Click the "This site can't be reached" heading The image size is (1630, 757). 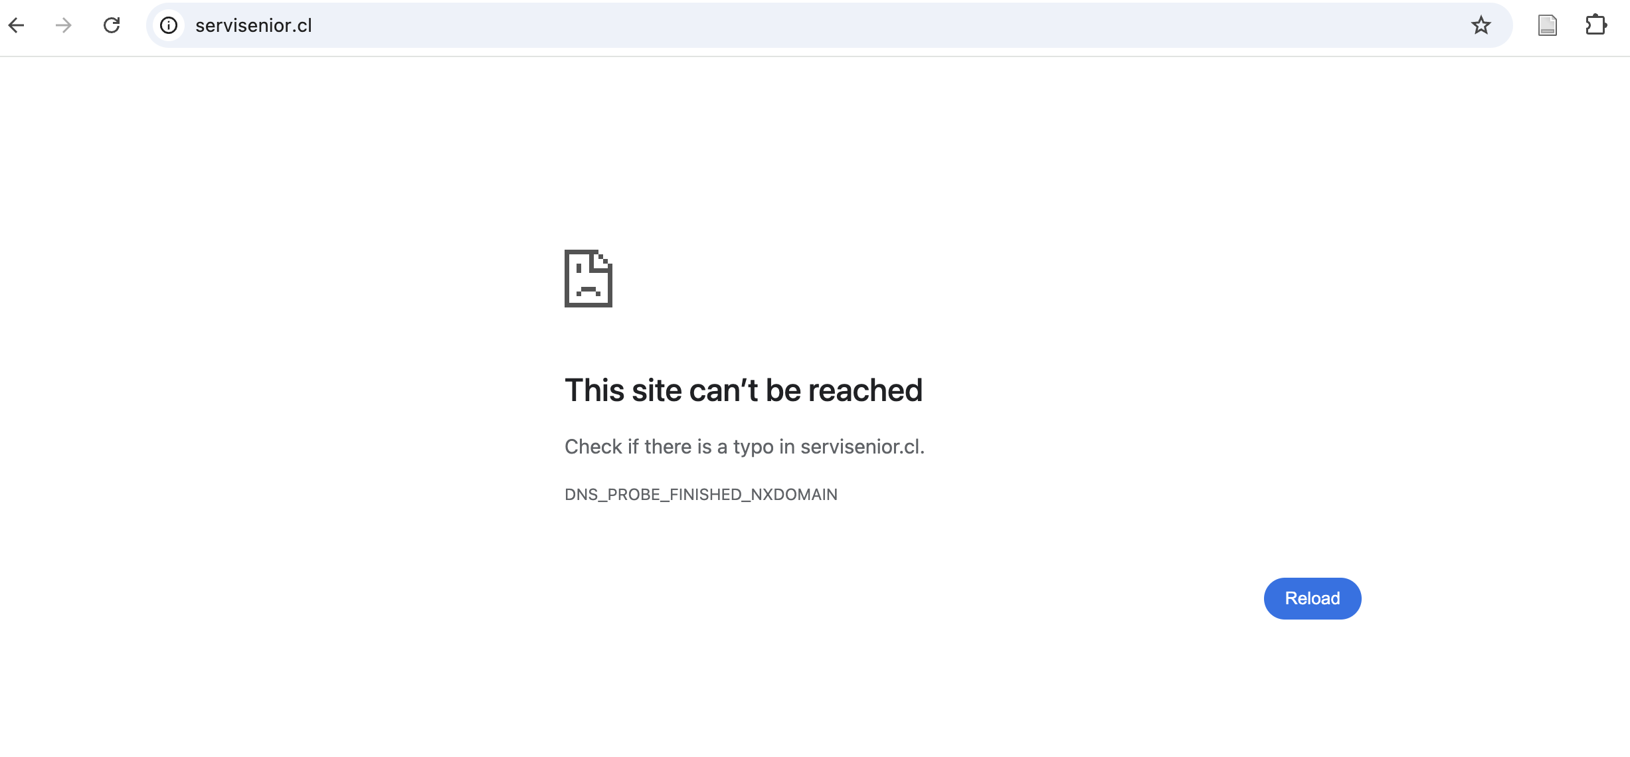743,390
